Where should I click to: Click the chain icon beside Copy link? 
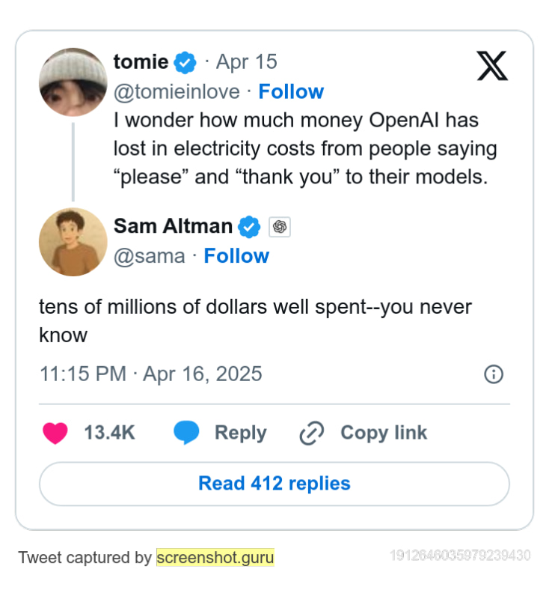point(311,433)
